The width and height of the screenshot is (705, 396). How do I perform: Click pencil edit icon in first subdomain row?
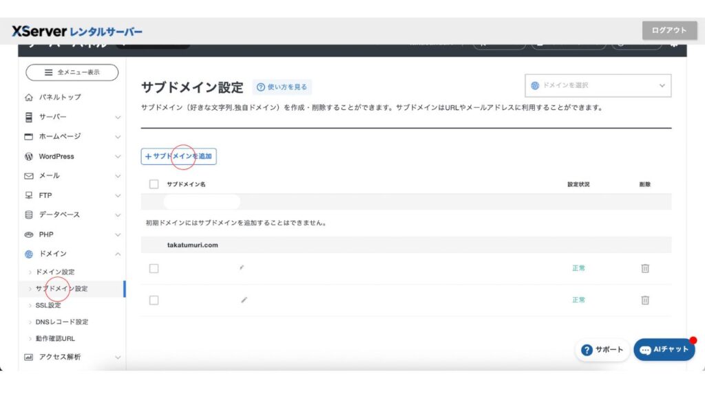coord(242,267)
